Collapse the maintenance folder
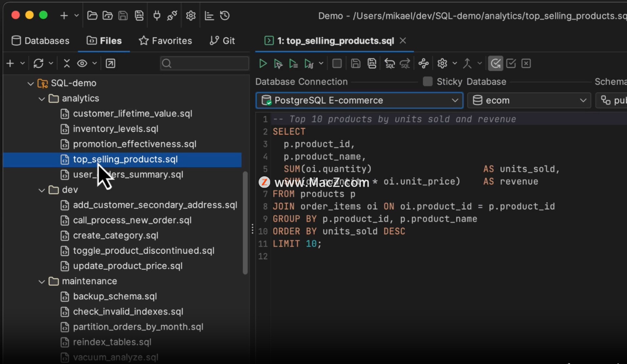 42,282
